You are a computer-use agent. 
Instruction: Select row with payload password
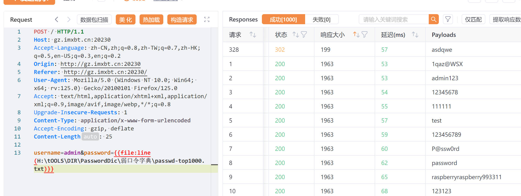[372, 163]
